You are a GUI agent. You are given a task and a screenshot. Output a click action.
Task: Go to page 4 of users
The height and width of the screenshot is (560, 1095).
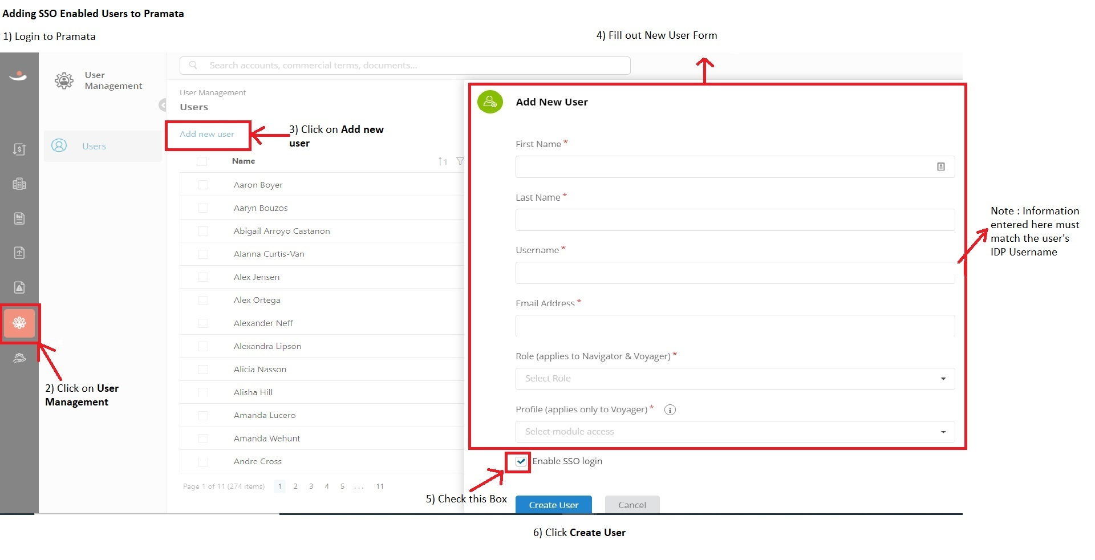click(327, 486)
